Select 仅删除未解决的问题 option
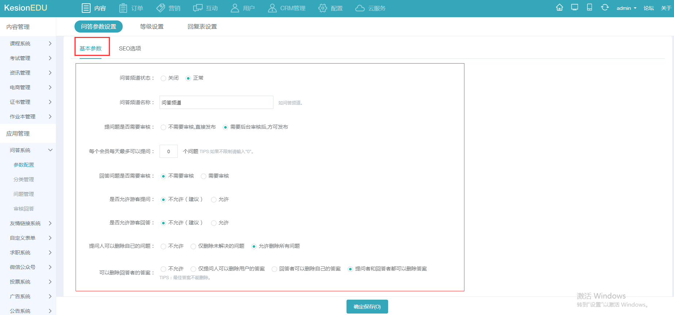This screenshot has height=315, width=674. (193, 246)
